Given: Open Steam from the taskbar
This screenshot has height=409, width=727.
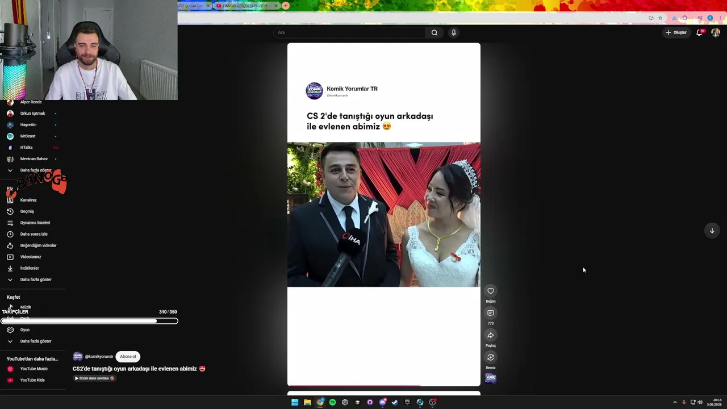Looking at the screenshot, I should coord(395,402).
